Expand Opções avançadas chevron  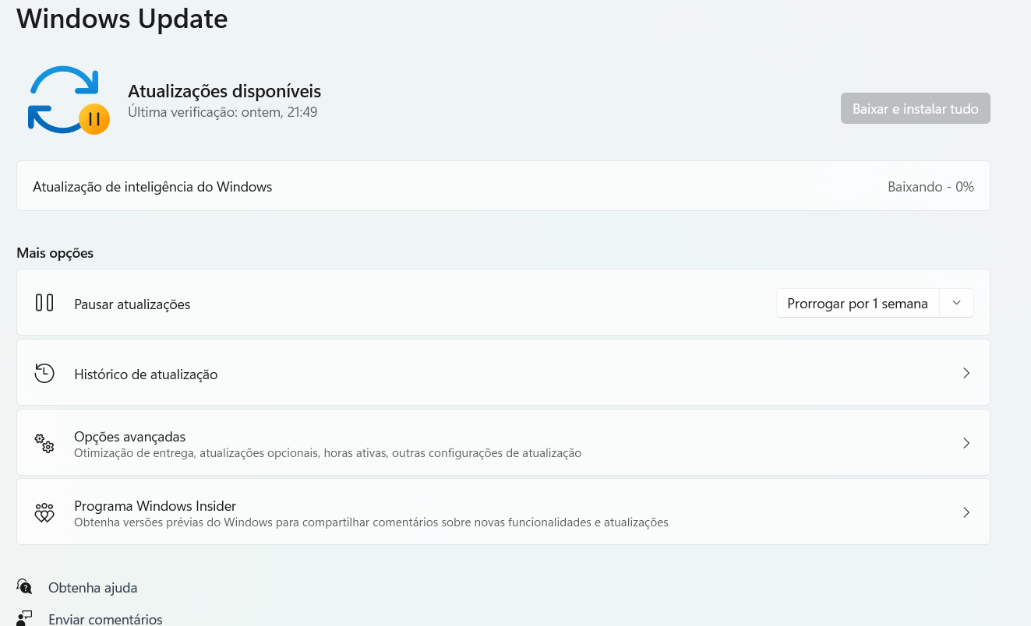[x=966, y=443]
